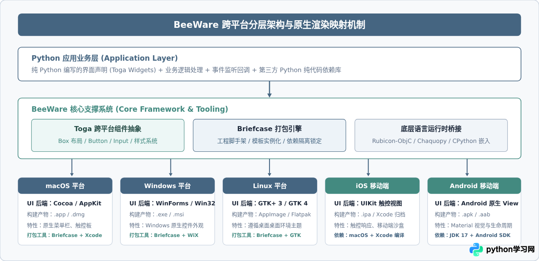The image size is (539, 261).
Task: Click the 特性：Windows 原生控件外观 line
Action: click(166, 225)
